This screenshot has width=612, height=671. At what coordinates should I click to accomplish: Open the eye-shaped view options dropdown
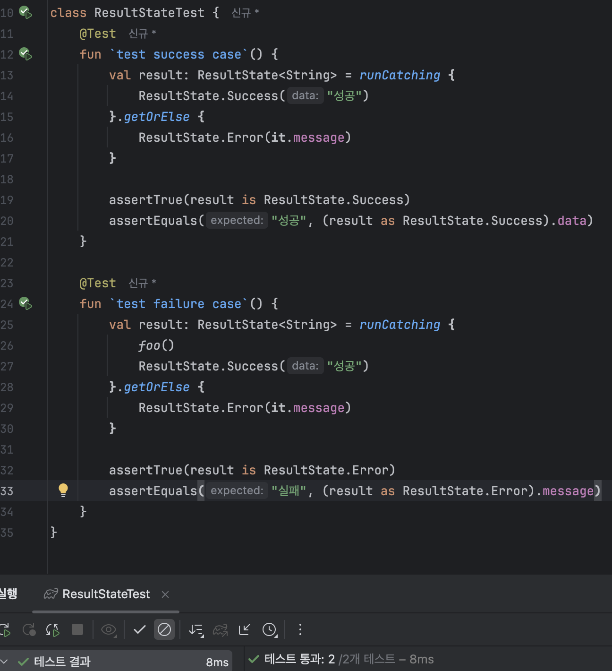tap(109, 629)
